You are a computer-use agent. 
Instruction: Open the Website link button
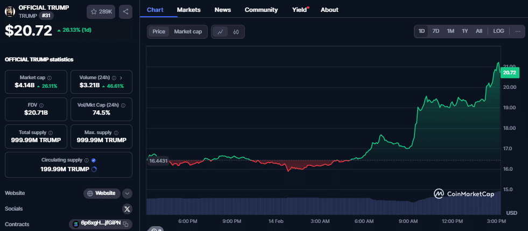102,194
